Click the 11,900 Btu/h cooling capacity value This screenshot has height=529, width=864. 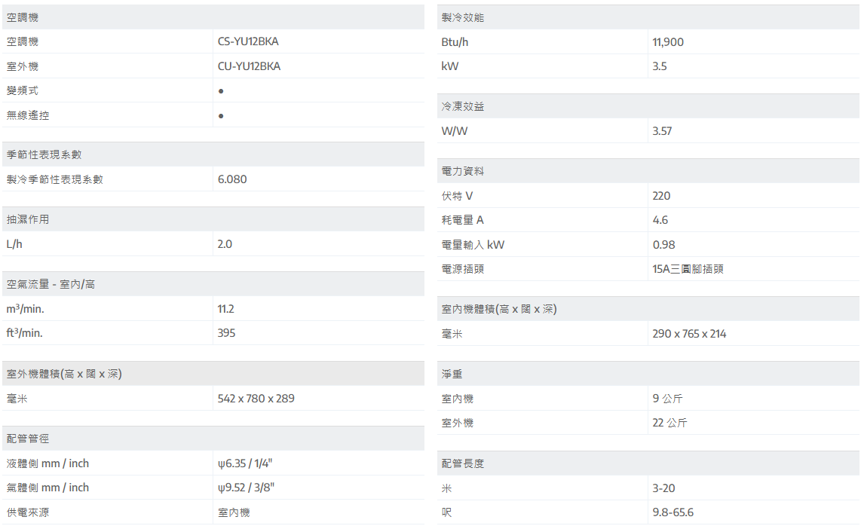[668, 42]
